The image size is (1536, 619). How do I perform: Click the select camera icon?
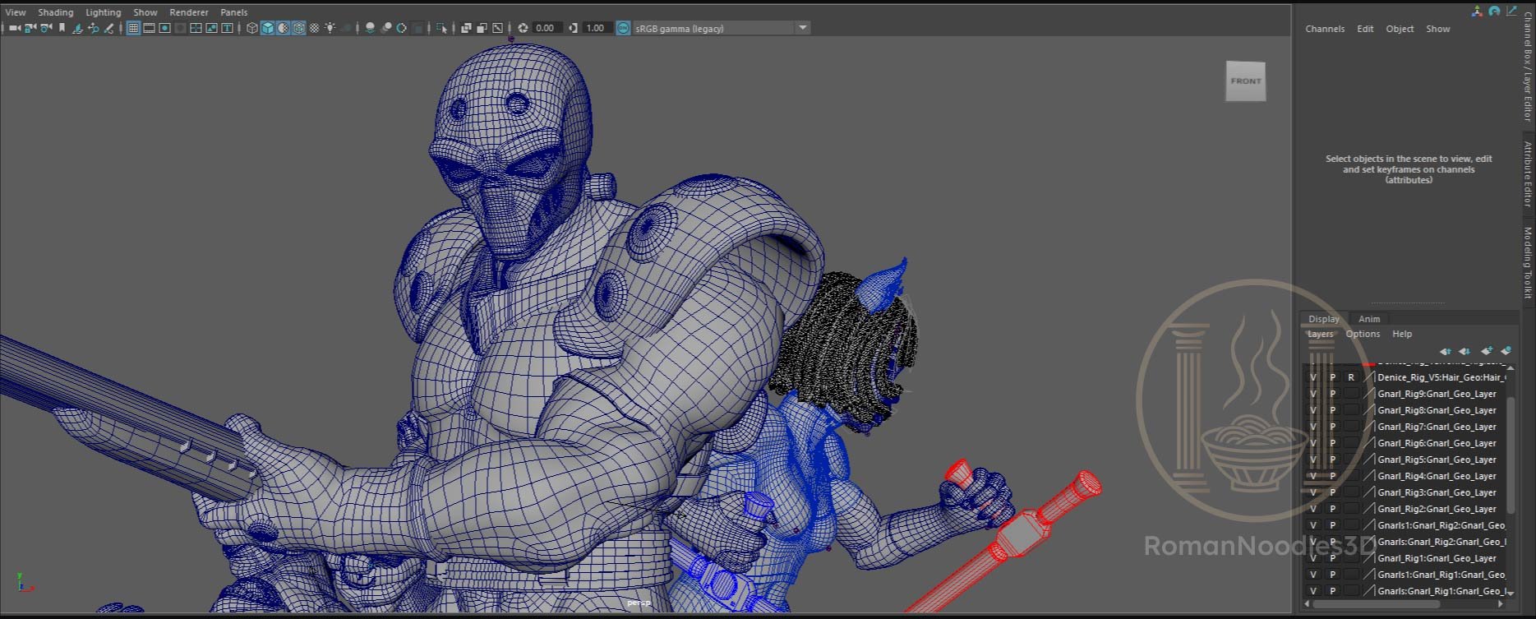pyautogui.click(x=14, y=28)
